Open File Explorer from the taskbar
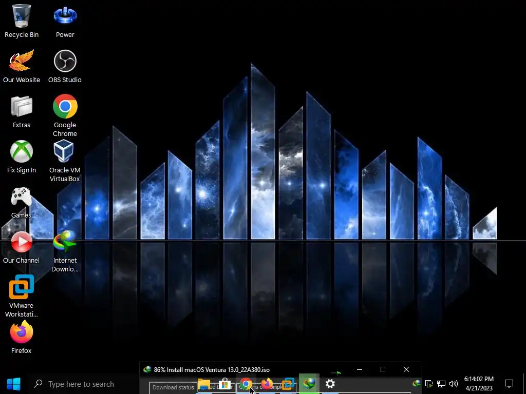Image resolution: width=526 pixels, height=394 pixels. tap(204, 384)
